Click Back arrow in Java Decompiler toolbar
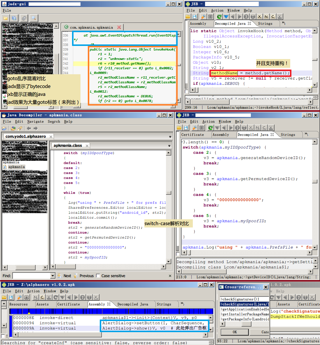Image resolution: width=320 pixels, height=345 pixels. pyautogui.click(x=29, y=128)
